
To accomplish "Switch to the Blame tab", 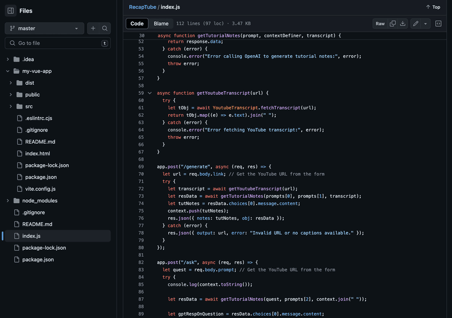I will point(161,23).
